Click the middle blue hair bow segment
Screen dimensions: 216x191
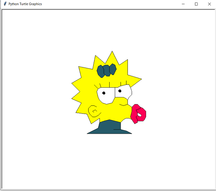[x=107, y=70]
